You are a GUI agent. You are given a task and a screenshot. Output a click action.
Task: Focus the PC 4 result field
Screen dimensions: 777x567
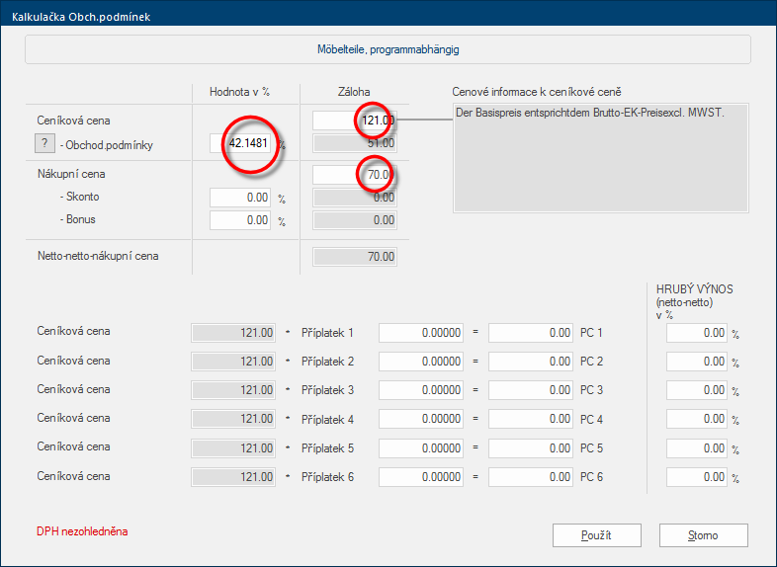[x=531, y=419]
